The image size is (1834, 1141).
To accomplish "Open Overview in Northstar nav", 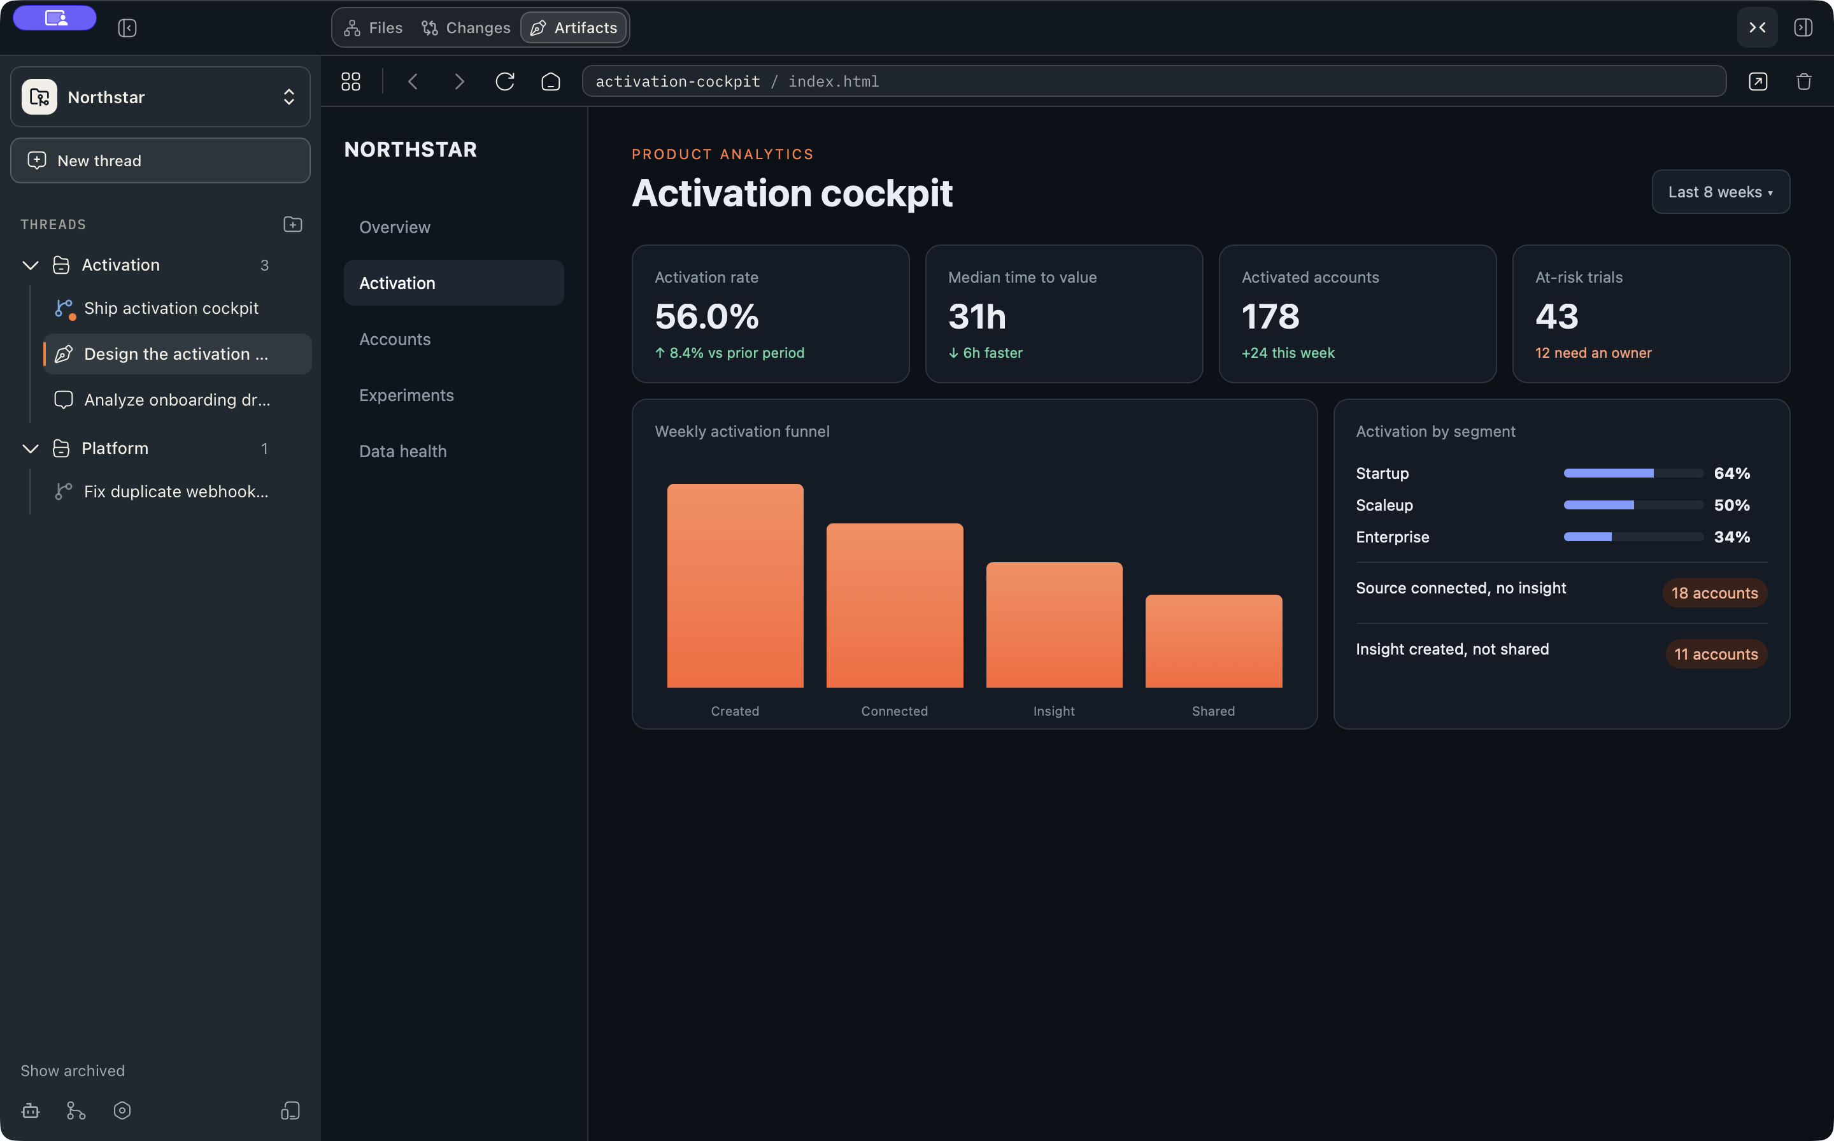I will 453,227.
